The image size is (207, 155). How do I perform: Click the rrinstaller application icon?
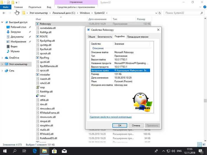point(38,74)
